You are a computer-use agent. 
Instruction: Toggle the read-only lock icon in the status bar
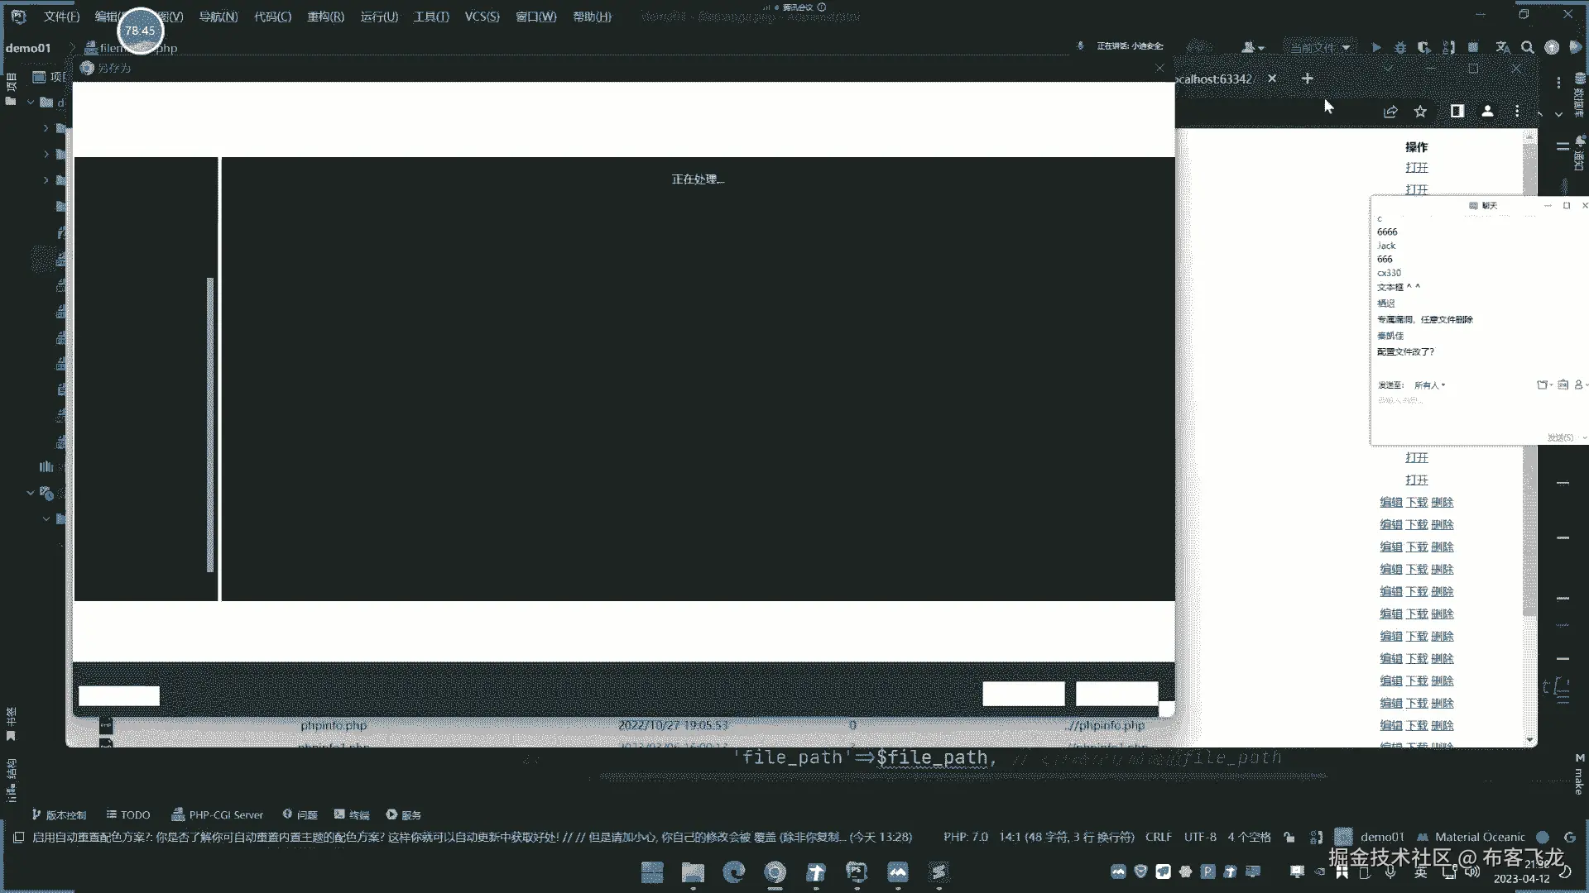[x=1289, y=837]
